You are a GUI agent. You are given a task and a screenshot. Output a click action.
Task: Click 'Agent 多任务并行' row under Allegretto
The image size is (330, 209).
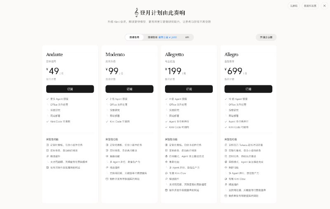[177, 122]
